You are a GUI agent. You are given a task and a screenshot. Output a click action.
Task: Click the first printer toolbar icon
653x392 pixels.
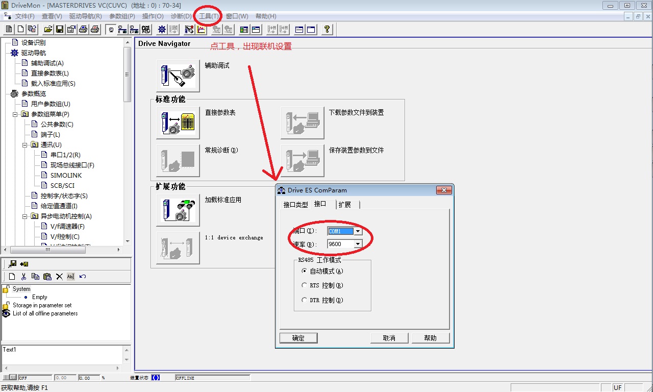(83, 30)
